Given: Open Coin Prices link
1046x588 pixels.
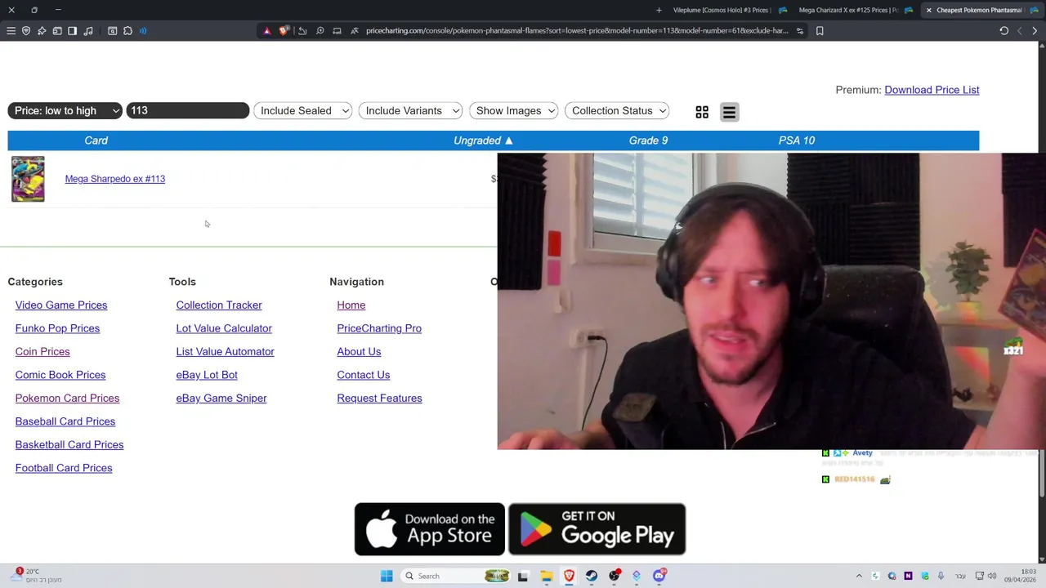Looking at the screenshot, I should 42,352.
